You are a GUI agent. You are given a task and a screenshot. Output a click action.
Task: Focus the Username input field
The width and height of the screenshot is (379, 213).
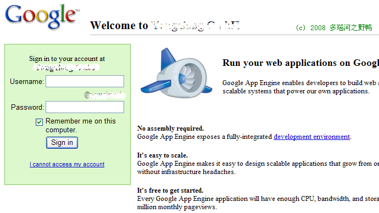(x=85, y=81)
